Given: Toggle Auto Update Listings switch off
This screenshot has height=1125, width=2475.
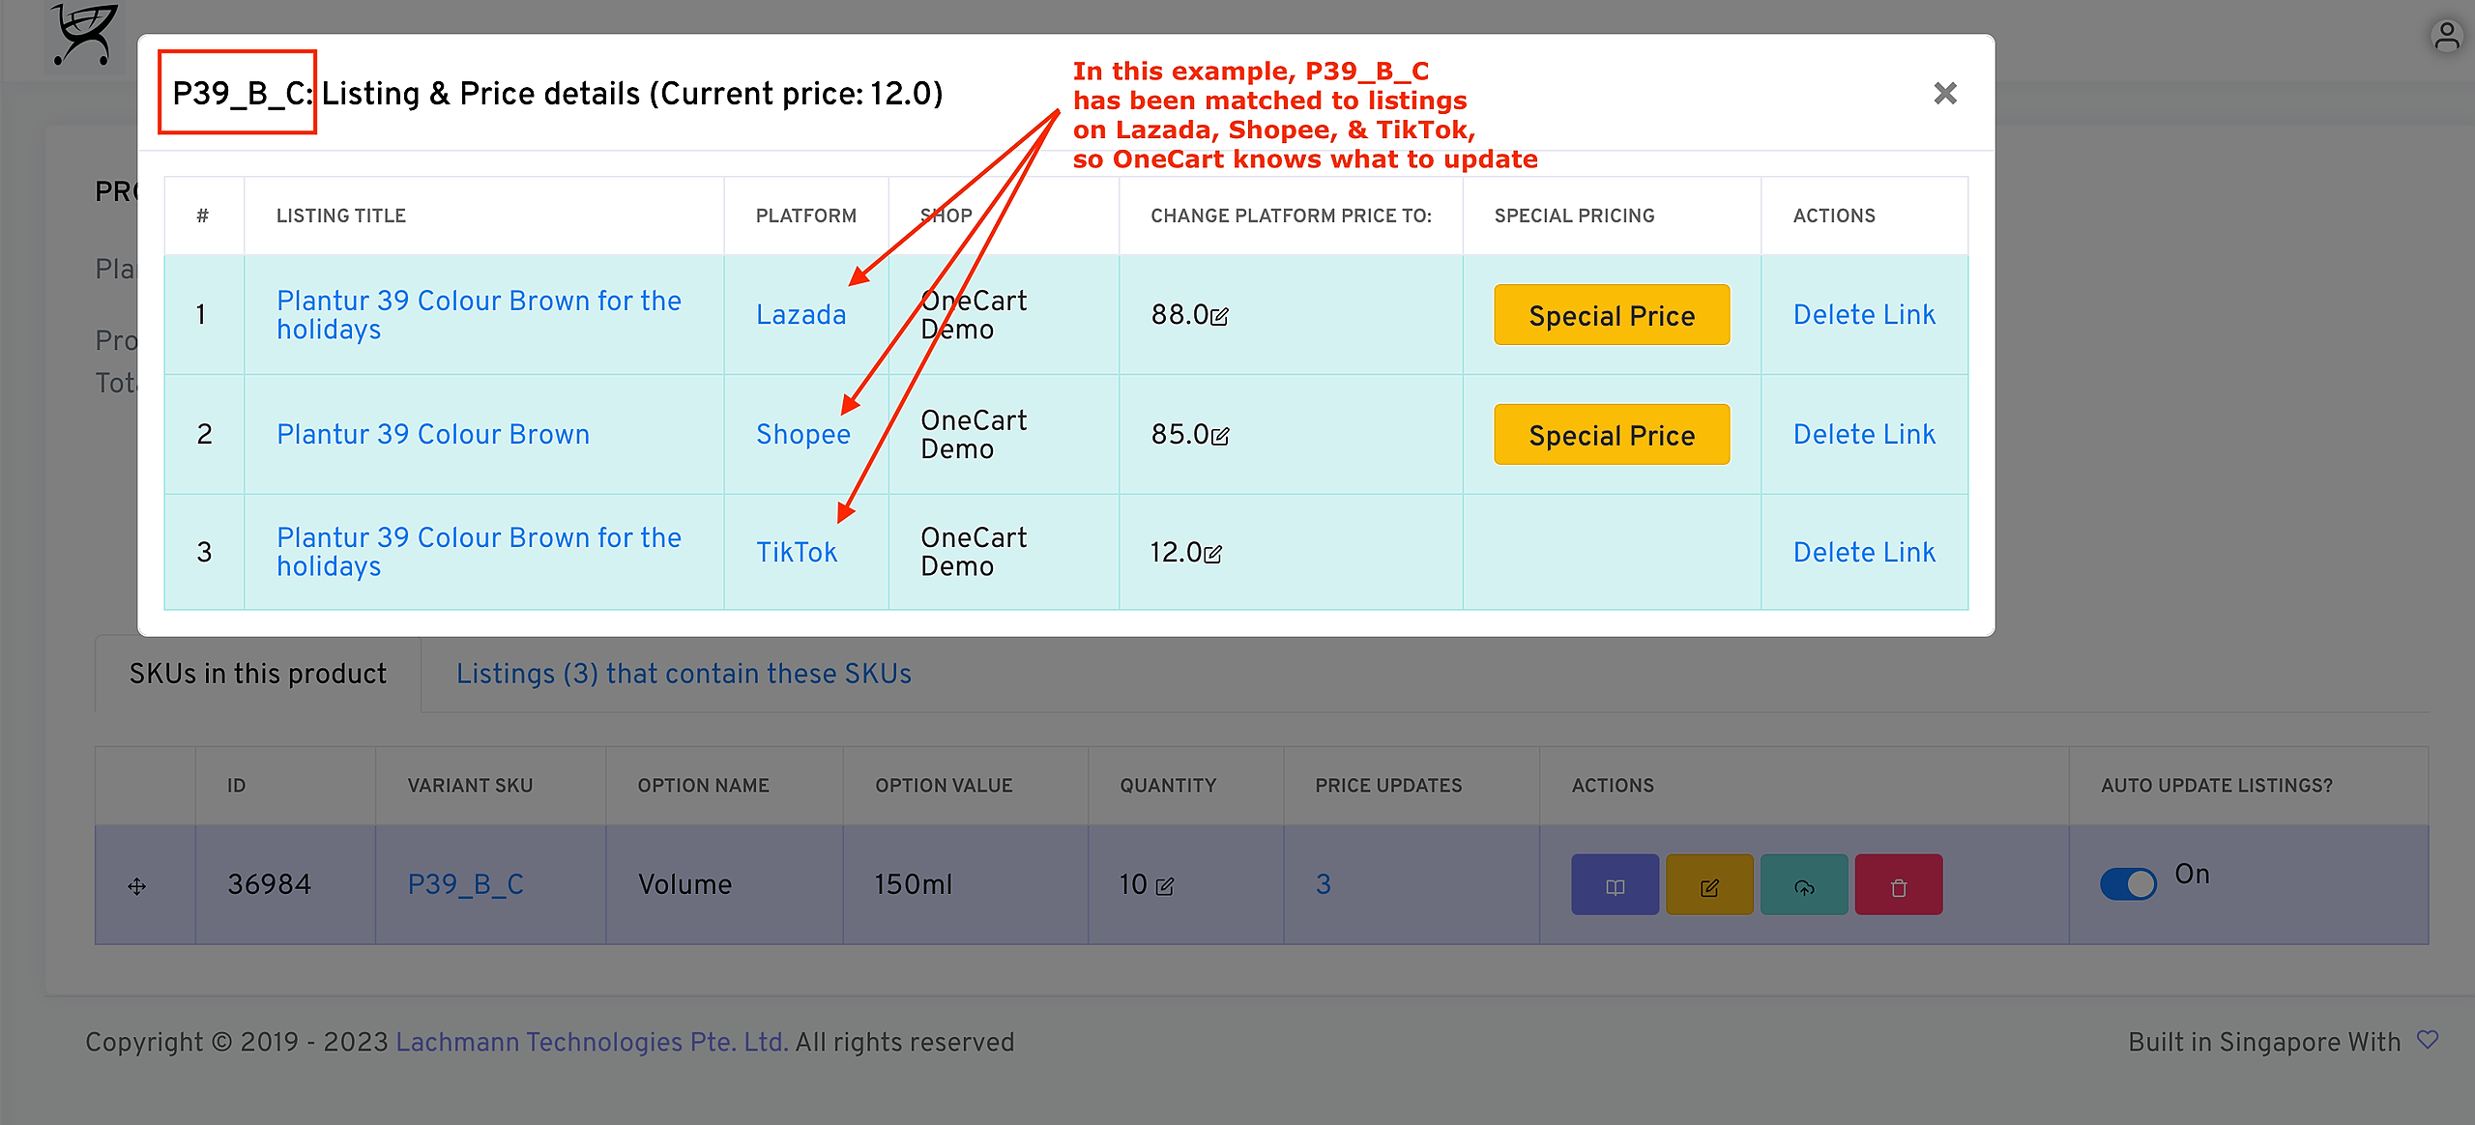Looking at the screenshot, I should click(2128, 882).
